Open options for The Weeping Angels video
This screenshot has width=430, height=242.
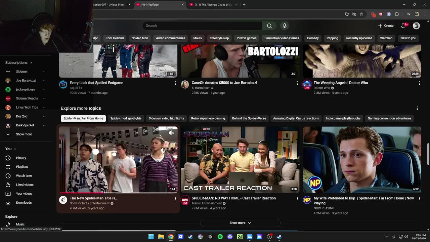419,83
